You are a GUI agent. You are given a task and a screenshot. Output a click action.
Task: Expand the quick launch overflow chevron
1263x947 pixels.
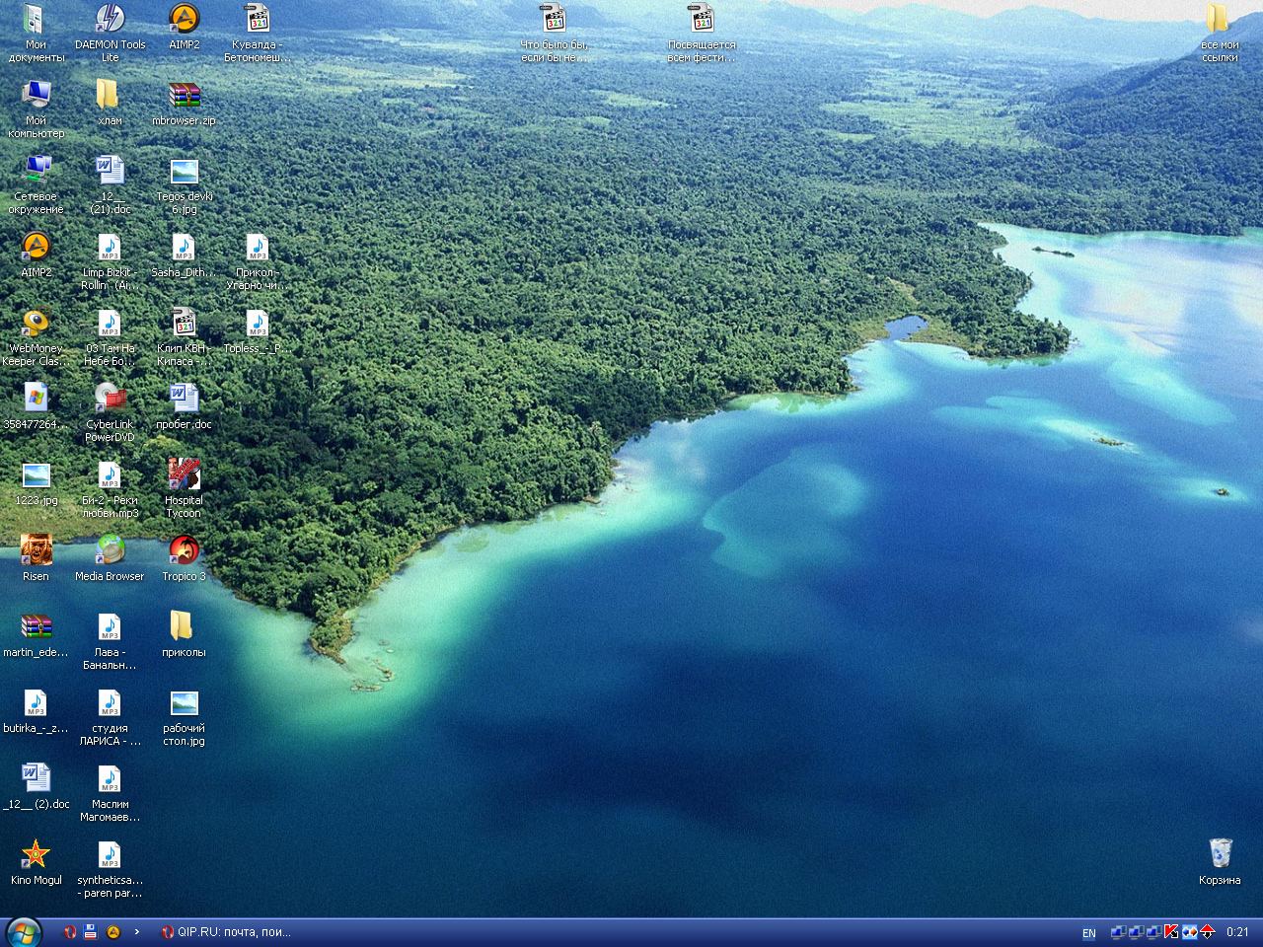point(137,932)
